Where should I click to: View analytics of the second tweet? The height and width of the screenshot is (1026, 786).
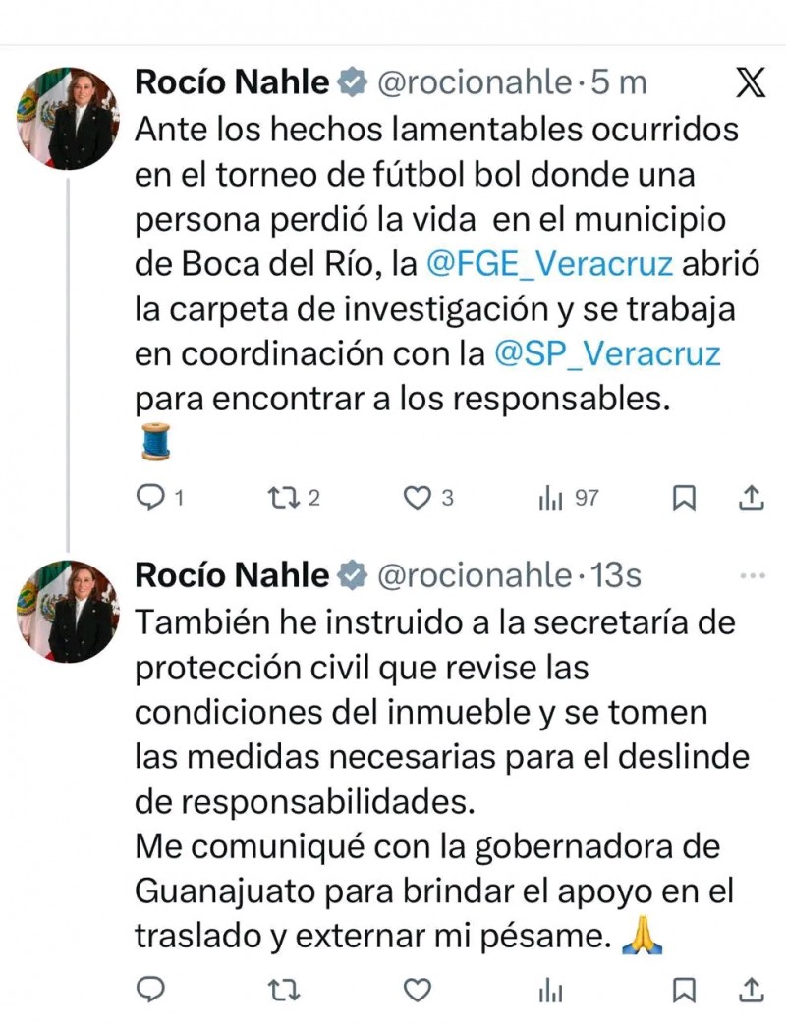pyautogui.click(x=551, y=989)
